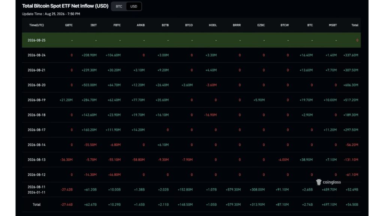Click HODL value -3.60M on 08-20
This screenshot has width=384, height=216.
tap(211, 85)
